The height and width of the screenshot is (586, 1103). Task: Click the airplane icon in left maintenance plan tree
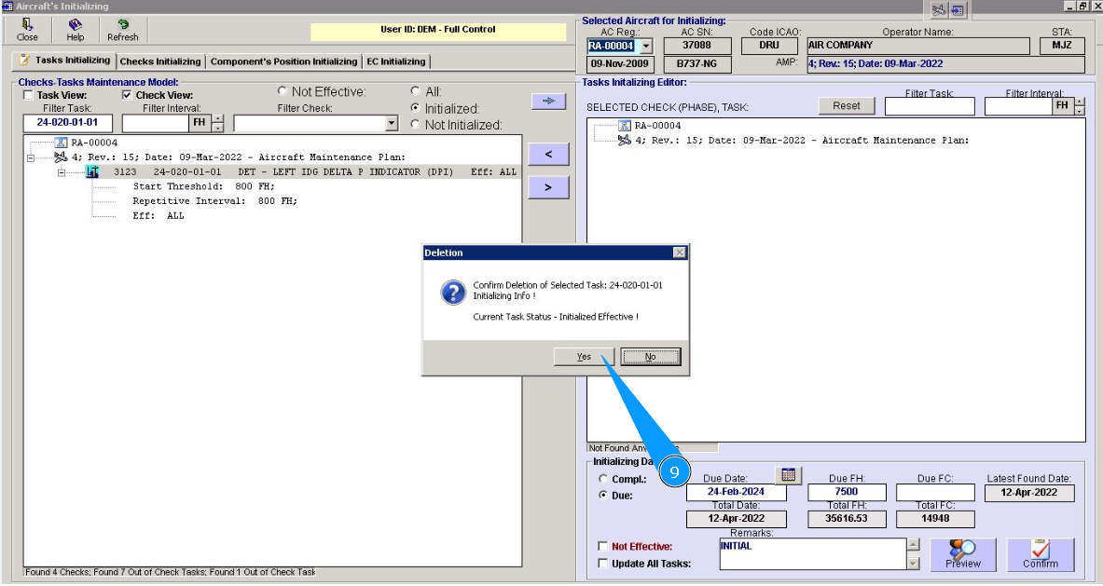[x=61, y=157]
